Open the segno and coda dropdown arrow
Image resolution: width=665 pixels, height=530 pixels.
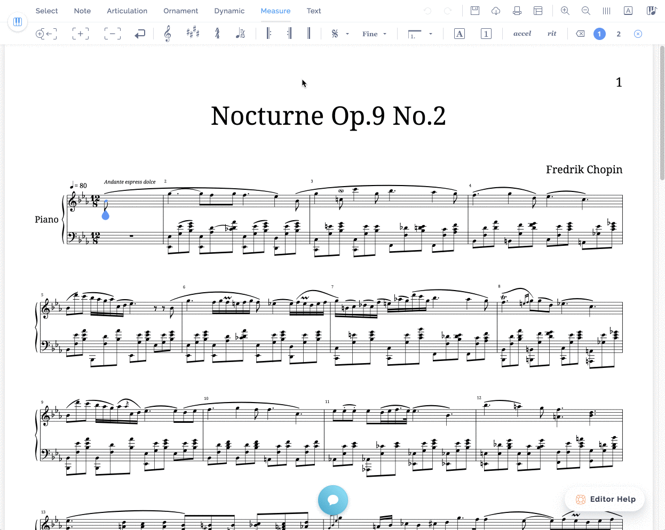pos(347,34)
